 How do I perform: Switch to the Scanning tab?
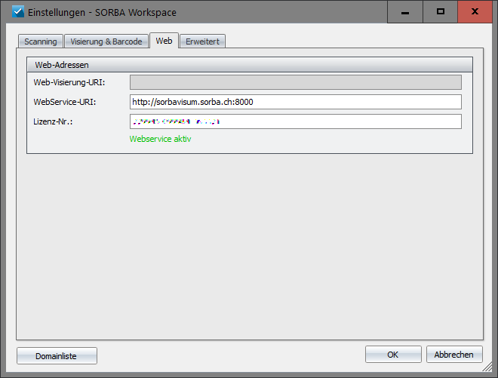point(41,41)
